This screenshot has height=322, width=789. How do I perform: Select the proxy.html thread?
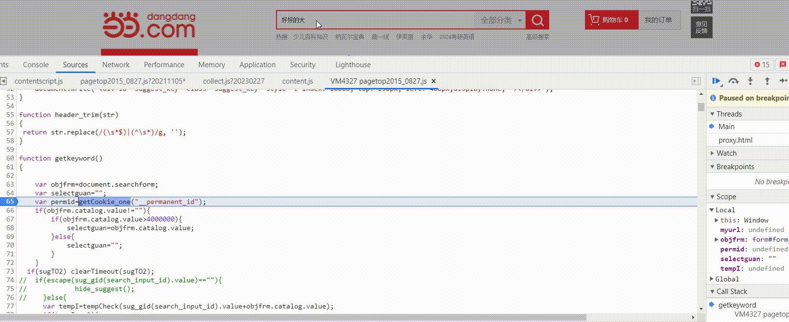(735, 140)
